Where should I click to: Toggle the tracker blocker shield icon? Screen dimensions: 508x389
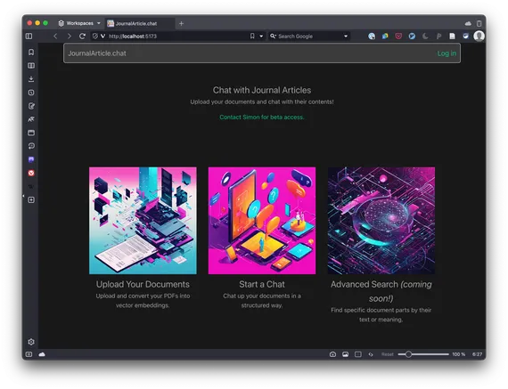pyautogui.click(x=95, y=36)
